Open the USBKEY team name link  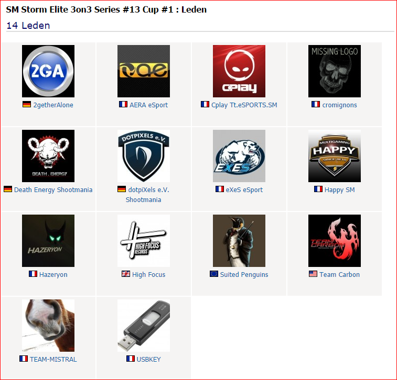point(148,359)
